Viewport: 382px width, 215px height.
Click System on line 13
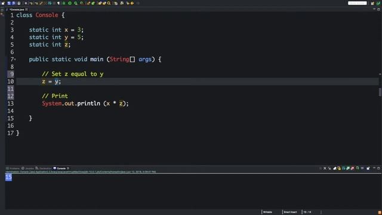(52, 103)
